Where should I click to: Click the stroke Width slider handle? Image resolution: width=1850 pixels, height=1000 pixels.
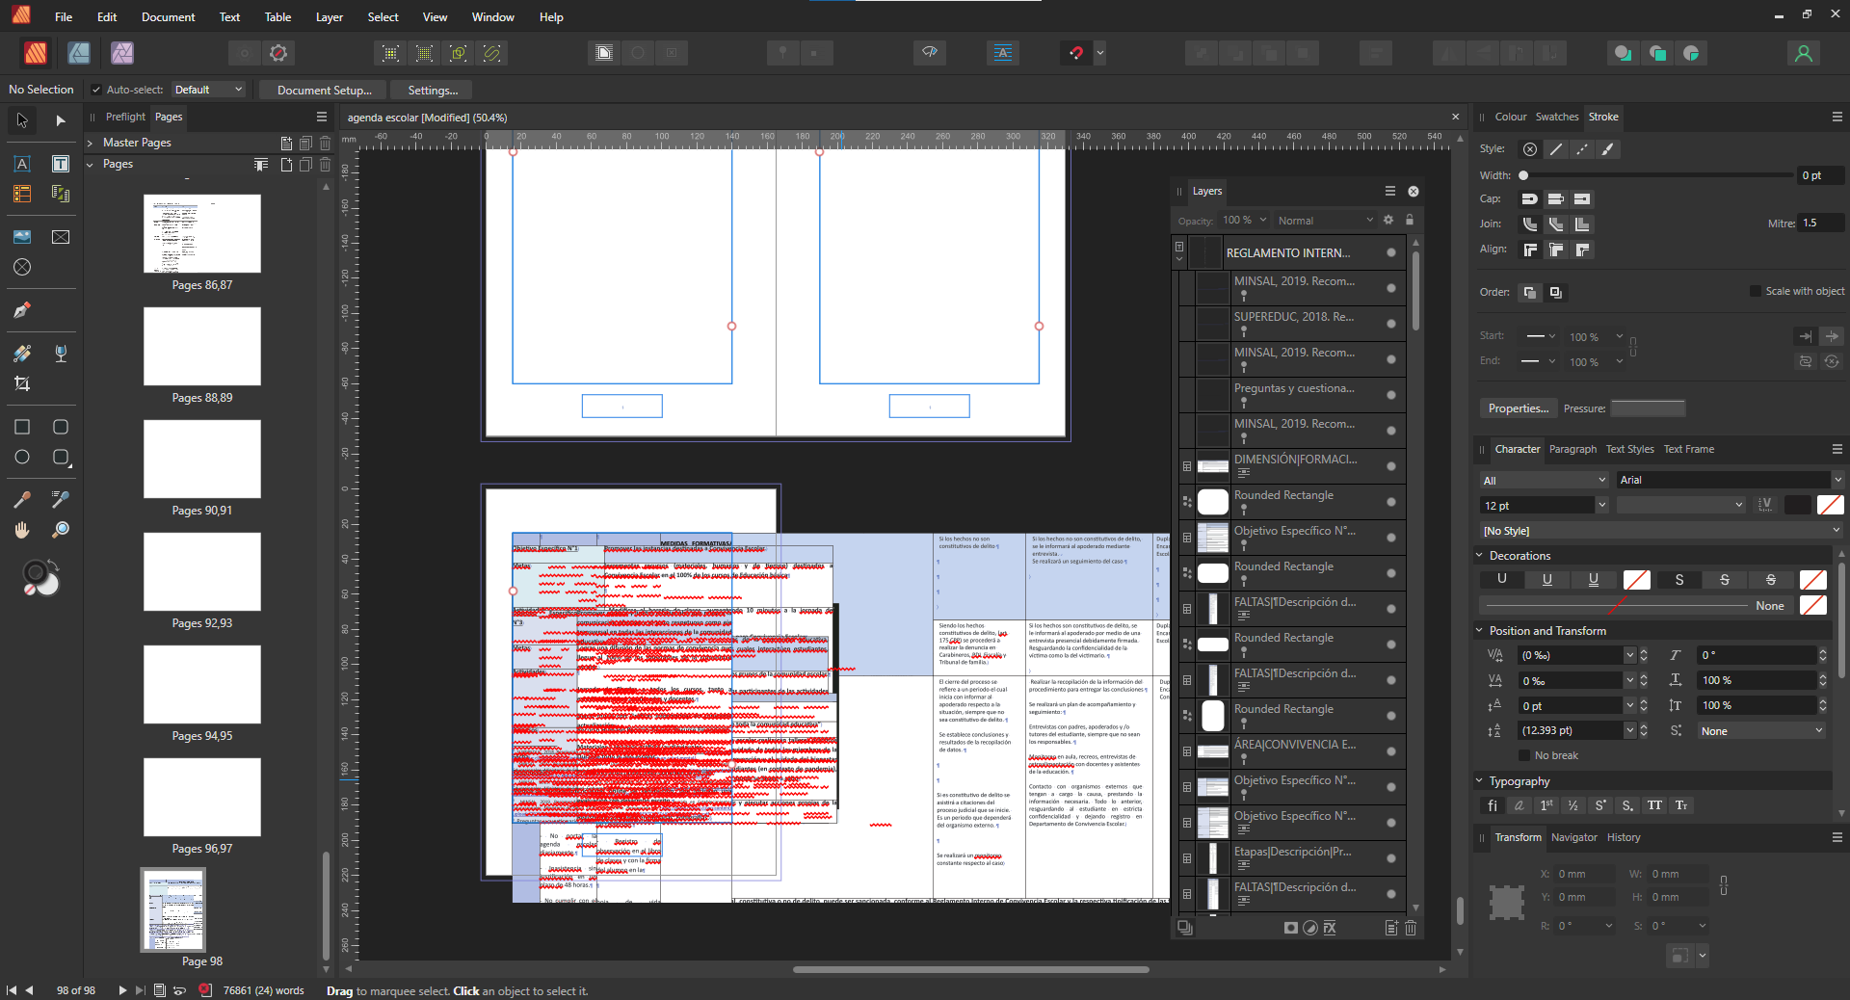tap(1523, 175)
